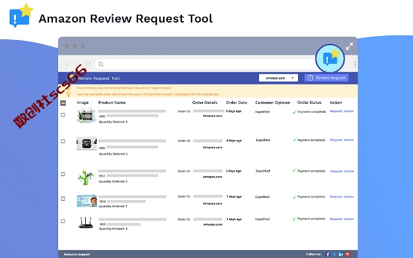The width and height of the screenshot is (413, 258).
Task: Click the jar product thumbnail
Action: click(x=86, y=115)
